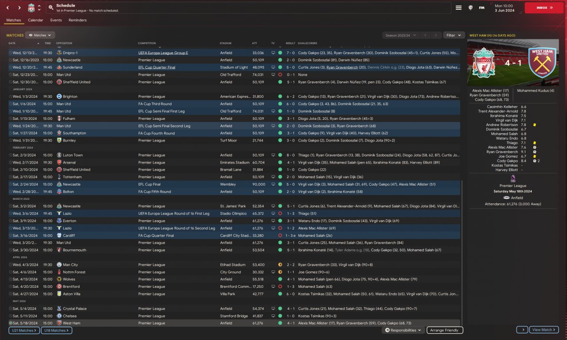
Task: Go to previous season with the left arrow
Action: (425, 35)
